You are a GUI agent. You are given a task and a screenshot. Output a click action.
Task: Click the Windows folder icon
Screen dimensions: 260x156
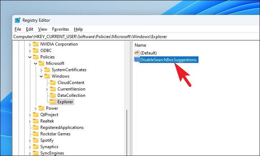(47, 76)
